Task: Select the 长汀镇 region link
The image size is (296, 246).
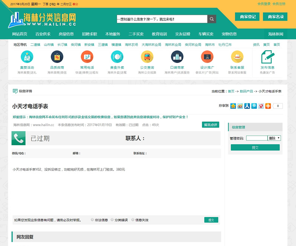Action: tap(62, 44)
